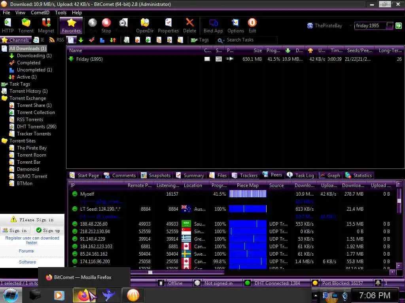The image size is (405, 303).
Task: Switch to the Summary tab
Action: tap(190, 176)
